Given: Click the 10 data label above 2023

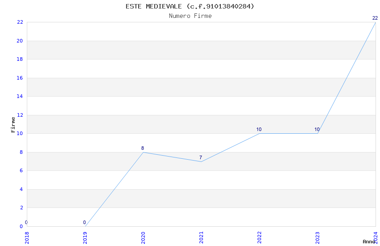Looking at the screenshot, I should (x=317, y=130).
